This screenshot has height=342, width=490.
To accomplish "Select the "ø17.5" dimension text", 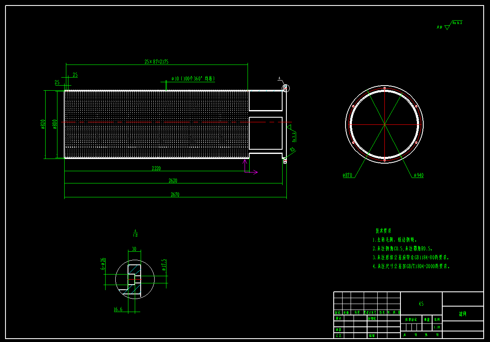I will (x=163, y=265).
